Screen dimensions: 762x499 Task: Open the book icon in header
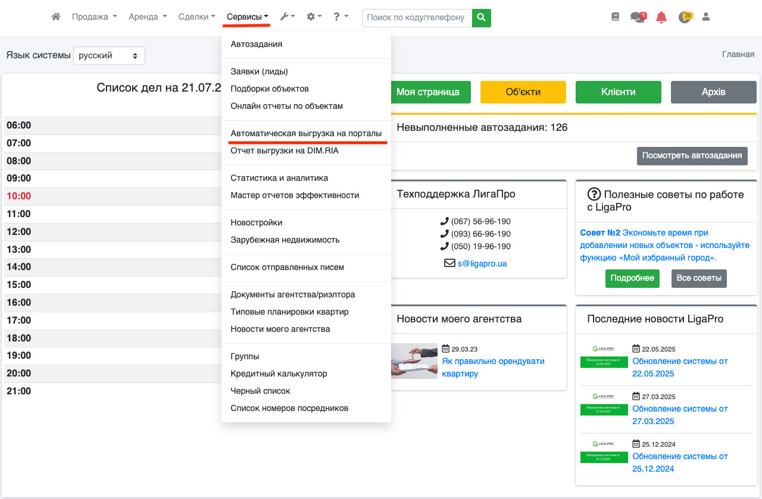click(x=616, y=17)
